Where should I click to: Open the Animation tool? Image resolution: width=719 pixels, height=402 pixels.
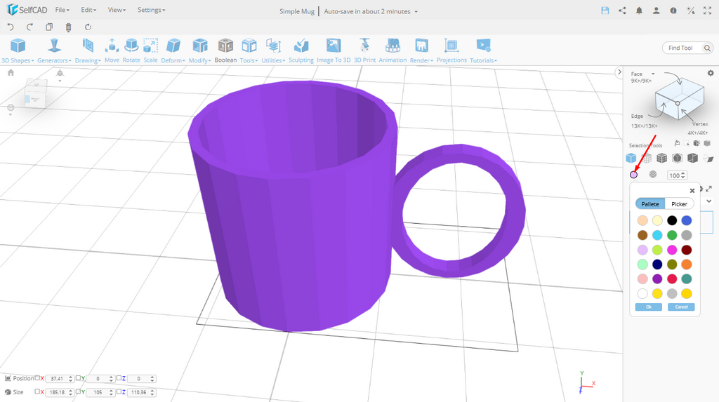click(393, 51)
